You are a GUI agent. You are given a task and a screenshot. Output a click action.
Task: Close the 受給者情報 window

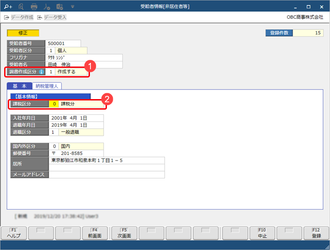point(322,7)
